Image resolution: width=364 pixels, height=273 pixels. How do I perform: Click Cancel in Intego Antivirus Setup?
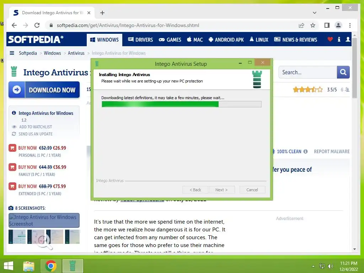252,190
